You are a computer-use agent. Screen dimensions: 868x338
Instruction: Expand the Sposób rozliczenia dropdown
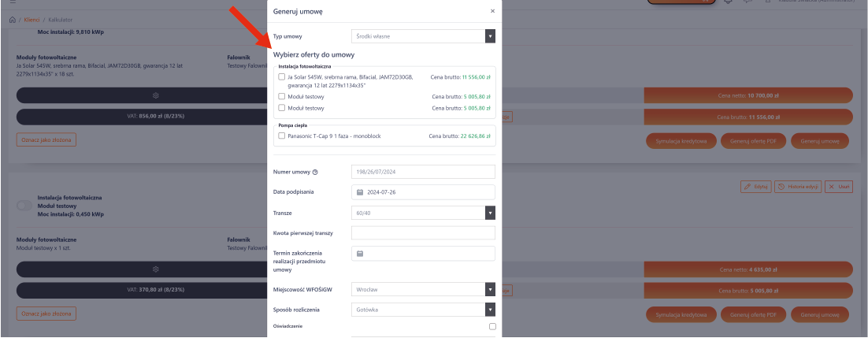[x=422, y=310]
